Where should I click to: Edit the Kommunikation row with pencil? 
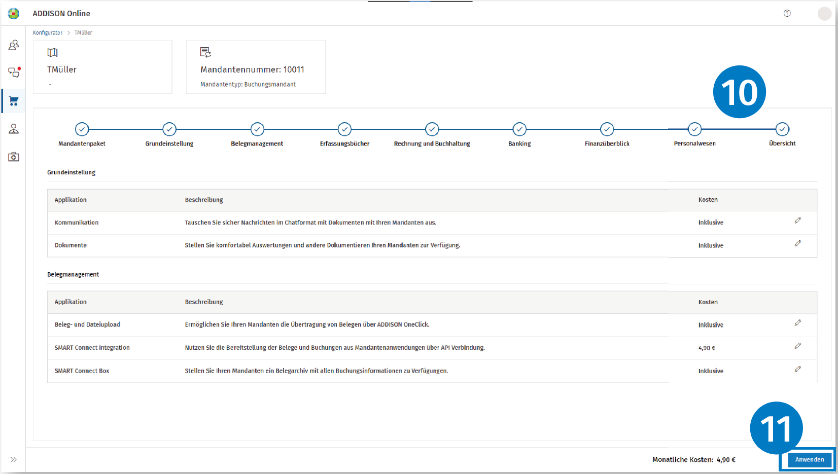798,220
